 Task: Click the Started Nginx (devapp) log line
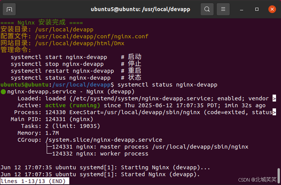(x=100, y=174)
